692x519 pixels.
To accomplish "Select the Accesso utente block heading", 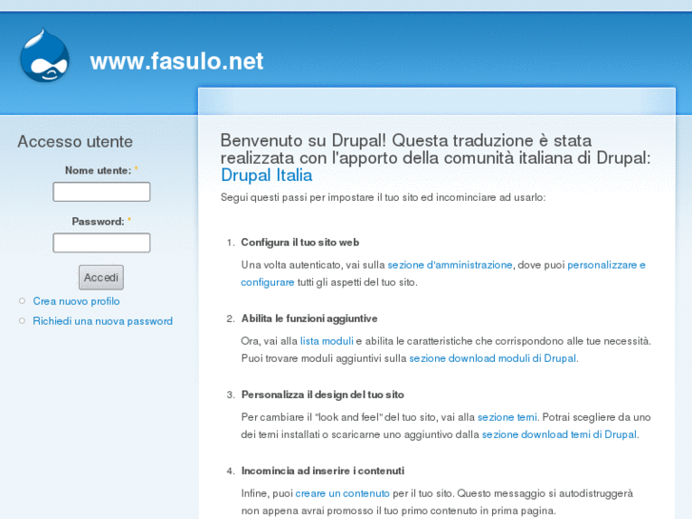I will 75,142.
